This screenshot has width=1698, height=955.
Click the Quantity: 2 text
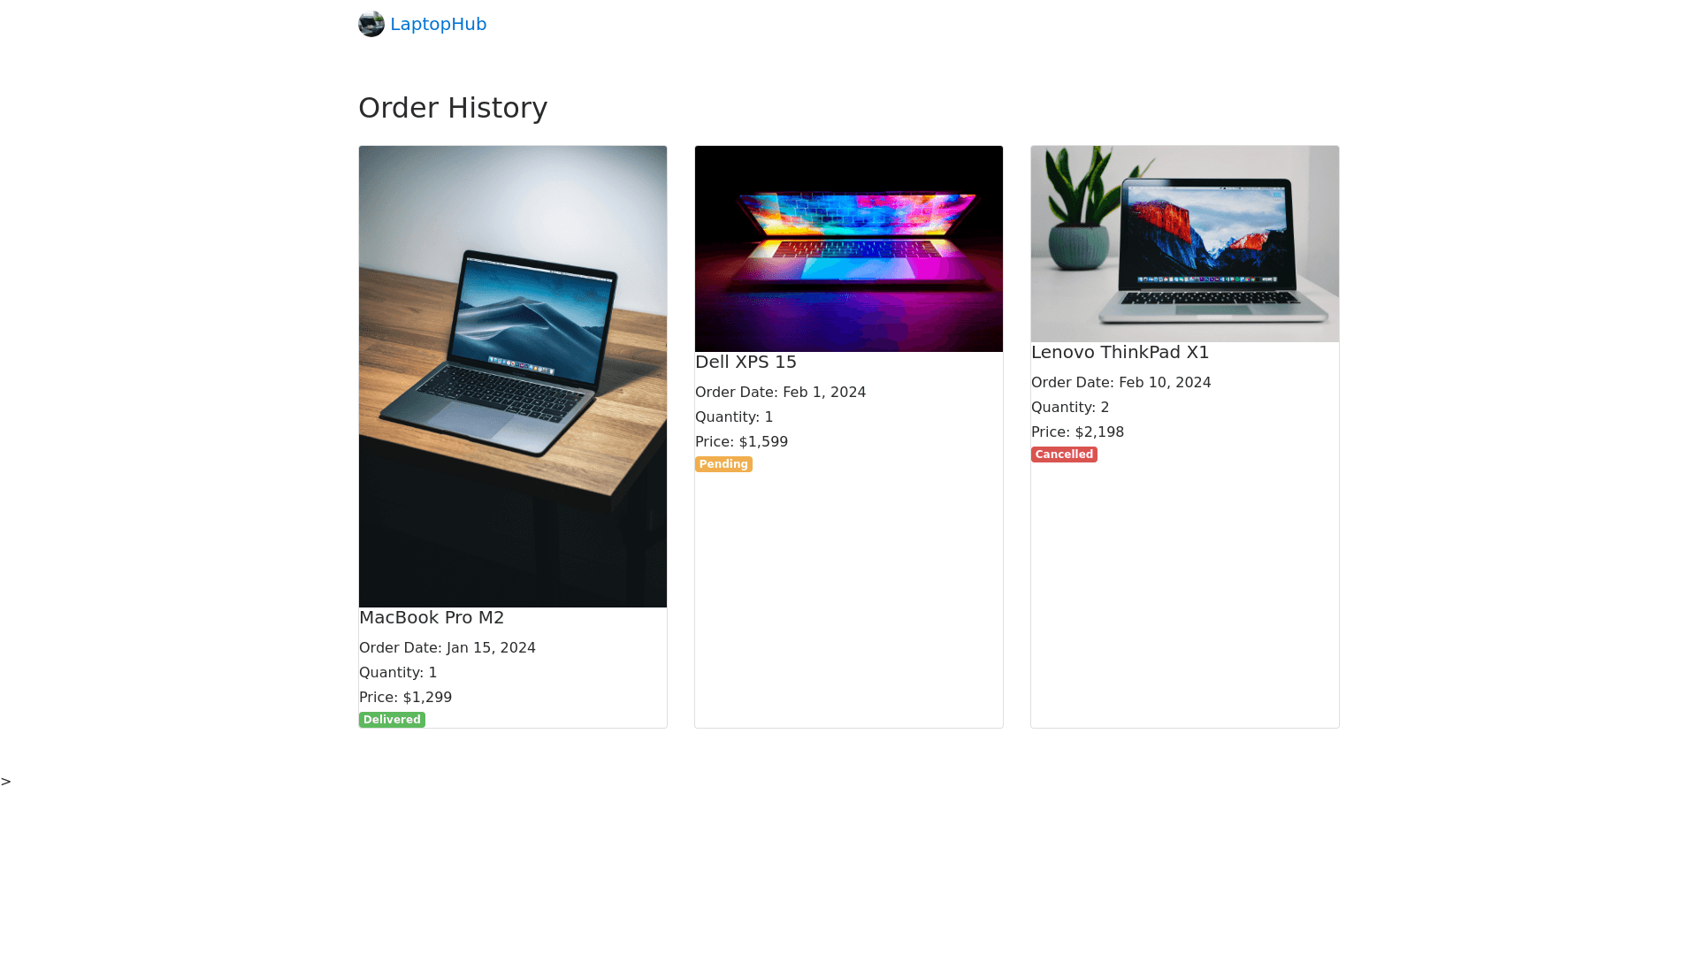(1070, 408)
